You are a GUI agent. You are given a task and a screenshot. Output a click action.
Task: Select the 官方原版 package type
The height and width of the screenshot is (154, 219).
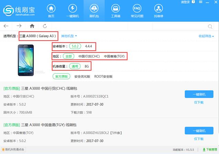[61, 76]
